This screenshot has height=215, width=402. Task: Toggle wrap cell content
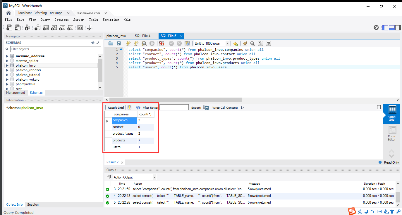click(242, 107)
